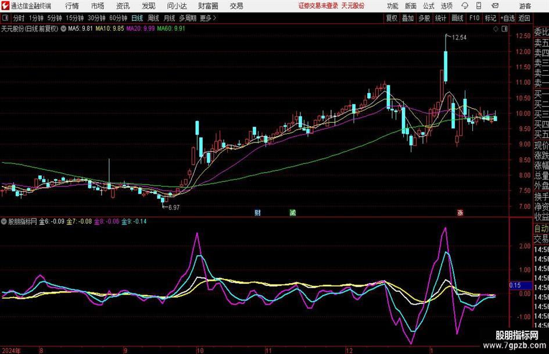Screen dimensions: 549x354
Task: Click red 天元股份 name in the title bar
Action: click(353, 6)
